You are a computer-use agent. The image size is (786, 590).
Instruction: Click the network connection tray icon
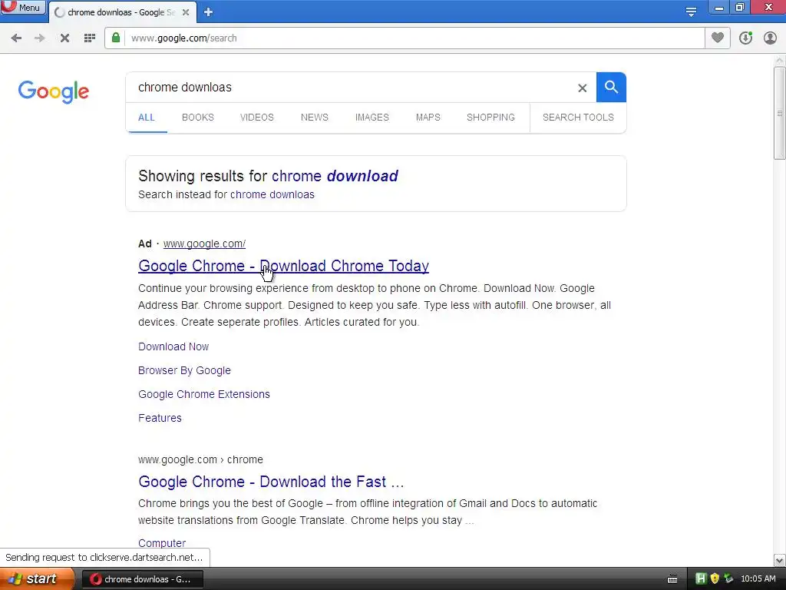click(729, 579)
